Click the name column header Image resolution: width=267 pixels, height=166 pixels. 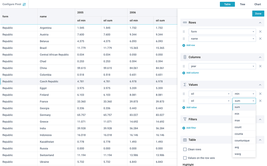pyautogui.click(x=56, y=16)
